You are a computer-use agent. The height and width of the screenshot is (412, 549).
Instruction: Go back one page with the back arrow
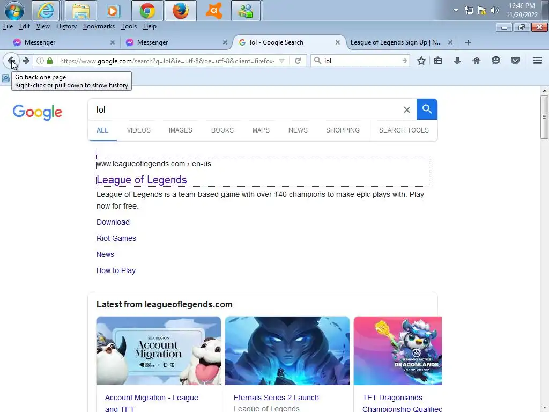click(x=11, y=61)
